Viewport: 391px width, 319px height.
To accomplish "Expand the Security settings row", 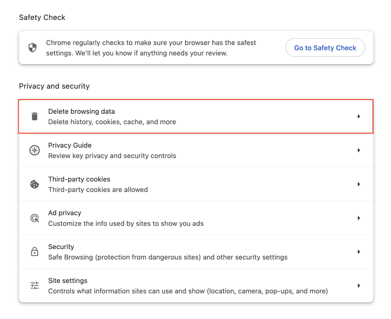I will coord(359,252).
